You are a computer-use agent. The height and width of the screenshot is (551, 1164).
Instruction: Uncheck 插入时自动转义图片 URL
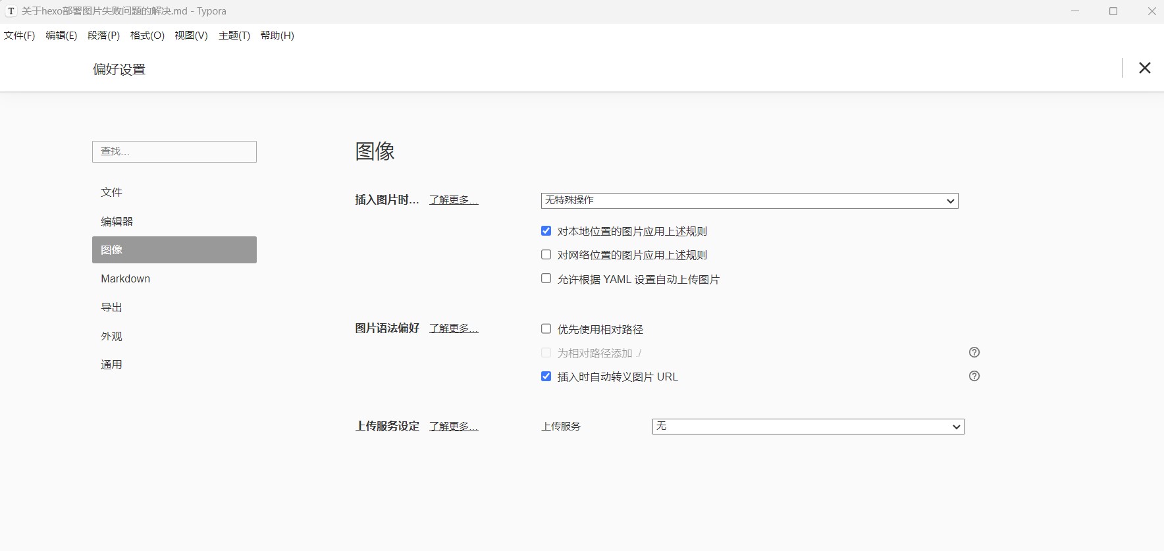(546, 377)
